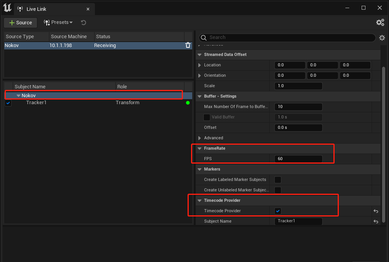Uncheck the Tracker1 subject checkbox
389x262 pixels.
click(8, 103)
